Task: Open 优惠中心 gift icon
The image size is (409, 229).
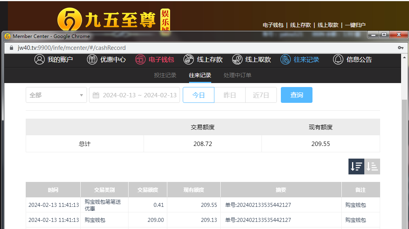Action: [92, 60]
